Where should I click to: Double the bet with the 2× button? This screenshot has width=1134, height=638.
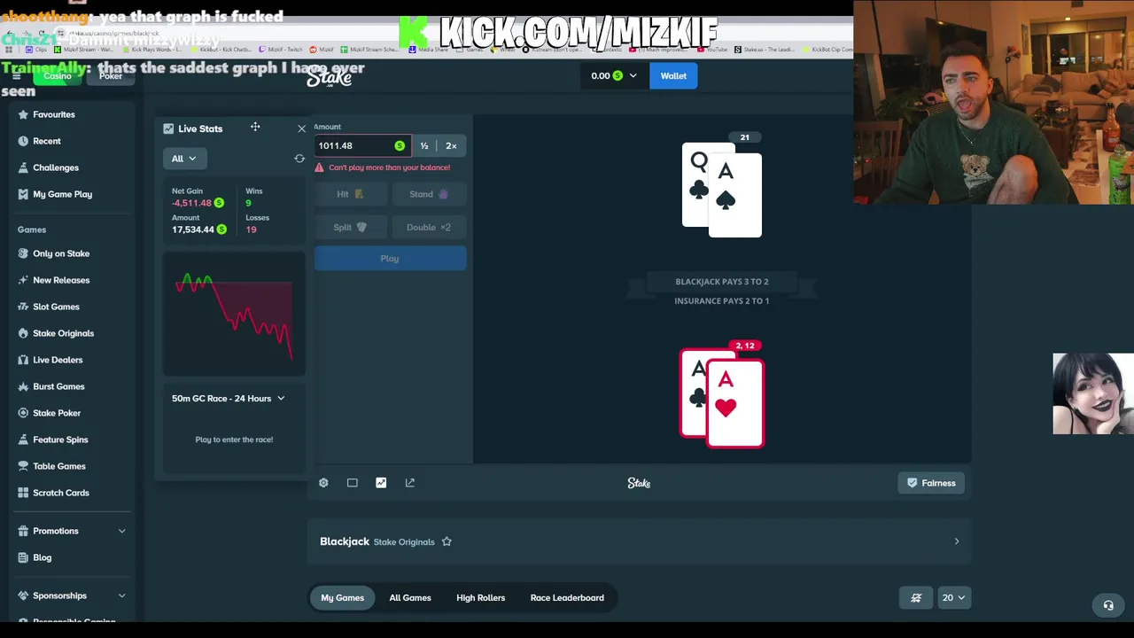click(x=451, y=145)
